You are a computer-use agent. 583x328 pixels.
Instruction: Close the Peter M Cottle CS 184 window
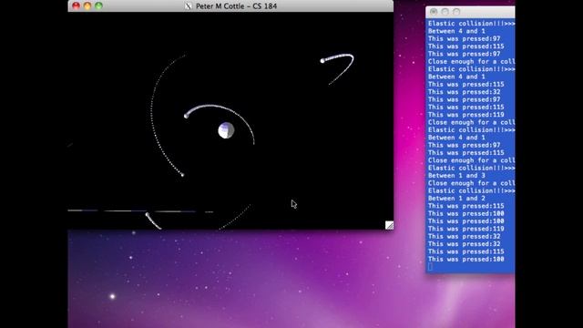coord(76,6)
